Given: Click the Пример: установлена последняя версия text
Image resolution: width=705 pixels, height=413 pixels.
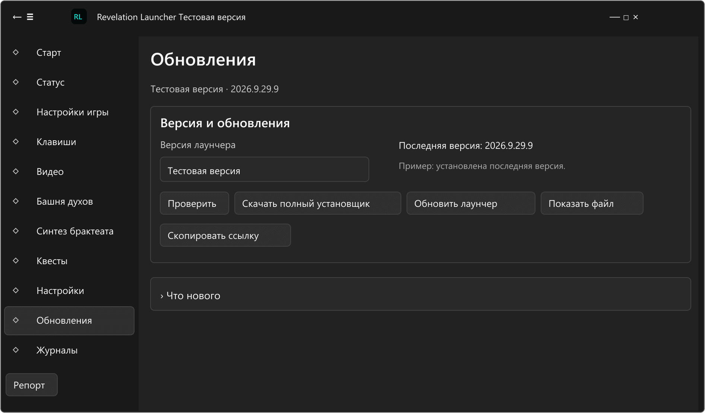Looking at the screenshot, I should point(482,166).
